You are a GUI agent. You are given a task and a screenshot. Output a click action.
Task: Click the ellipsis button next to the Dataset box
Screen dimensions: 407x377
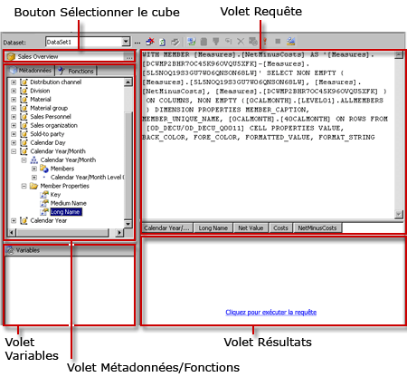[x=137, y=42]
